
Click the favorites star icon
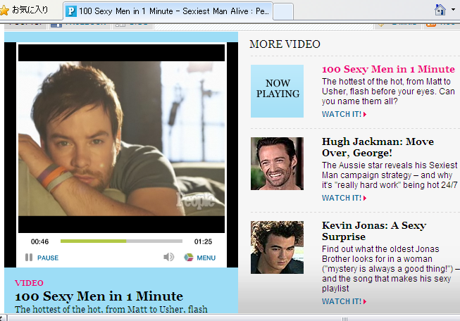[4, 11]
